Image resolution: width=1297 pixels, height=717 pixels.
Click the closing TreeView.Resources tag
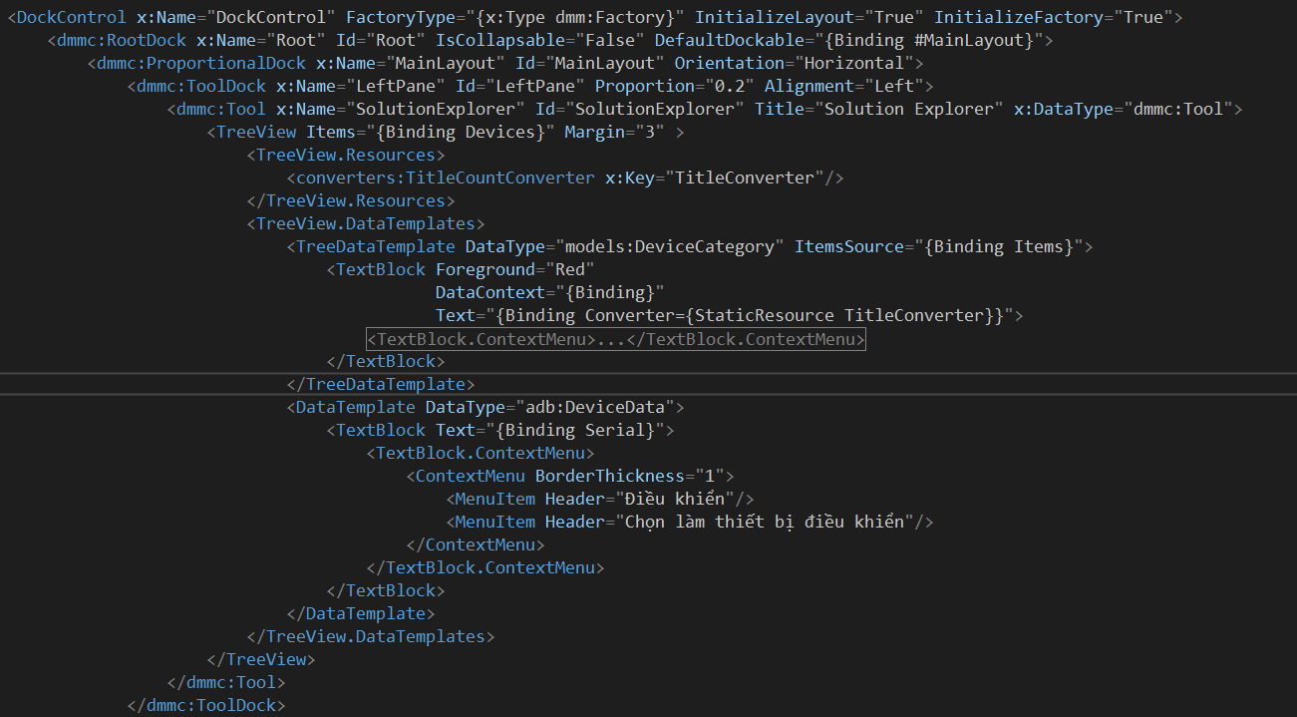[350, 200]
